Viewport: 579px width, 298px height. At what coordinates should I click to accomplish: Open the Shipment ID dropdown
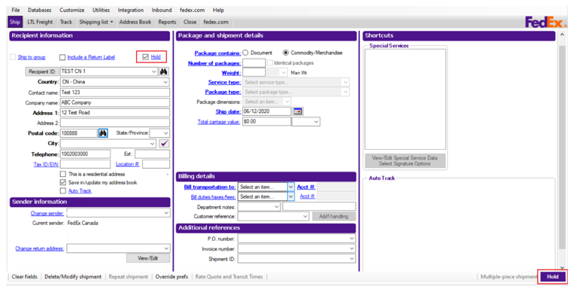pos(352,259)
